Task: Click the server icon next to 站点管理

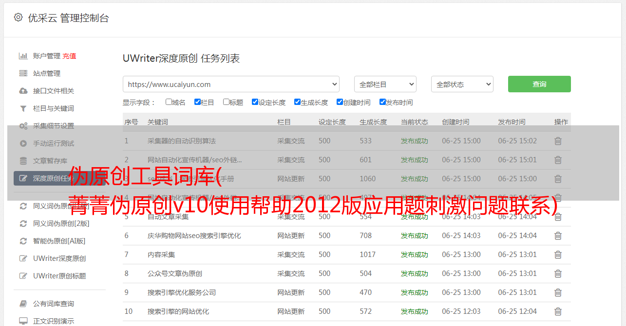Action: pyautogui.click(x=23, y=73)
